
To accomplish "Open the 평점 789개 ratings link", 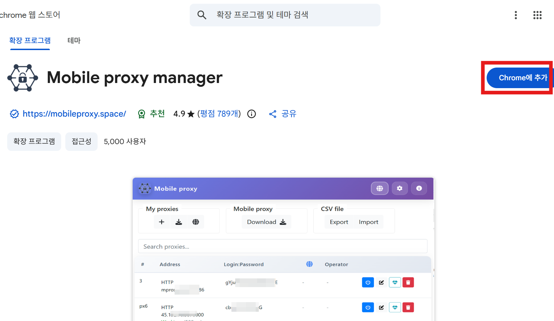I will 219,114.
